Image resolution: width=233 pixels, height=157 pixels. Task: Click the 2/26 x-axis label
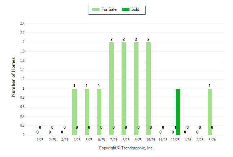point(200,140)
